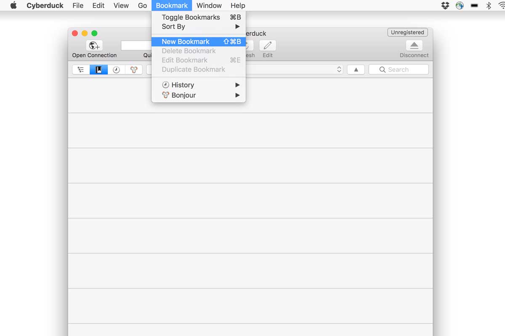This screenshot has width=505, height=336.
Task: Click the green zoom window button
Action: 94,33
